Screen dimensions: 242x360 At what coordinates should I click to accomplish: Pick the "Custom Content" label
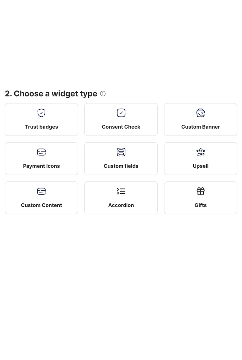(41, 205)
